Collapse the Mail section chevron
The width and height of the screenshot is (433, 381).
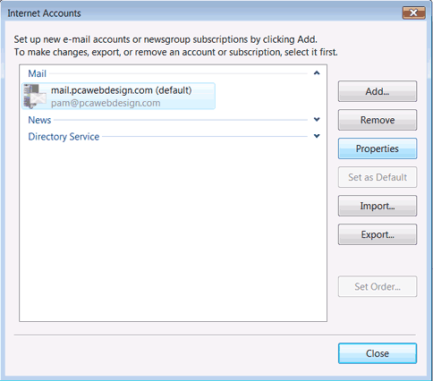[x=317, y=73]
